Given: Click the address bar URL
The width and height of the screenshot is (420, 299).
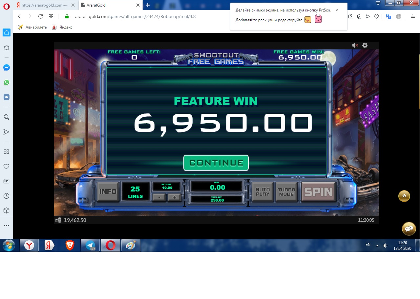Looking at the screenshot, I should coord(135,16).
